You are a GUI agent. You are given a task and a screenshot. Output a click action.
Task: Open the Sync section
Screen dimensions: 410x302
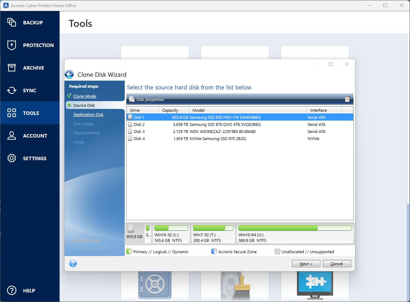point(30,90)
